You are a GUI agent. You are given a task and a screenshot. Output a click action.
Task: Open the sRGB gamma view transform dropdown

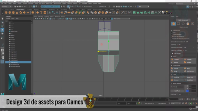122,18
